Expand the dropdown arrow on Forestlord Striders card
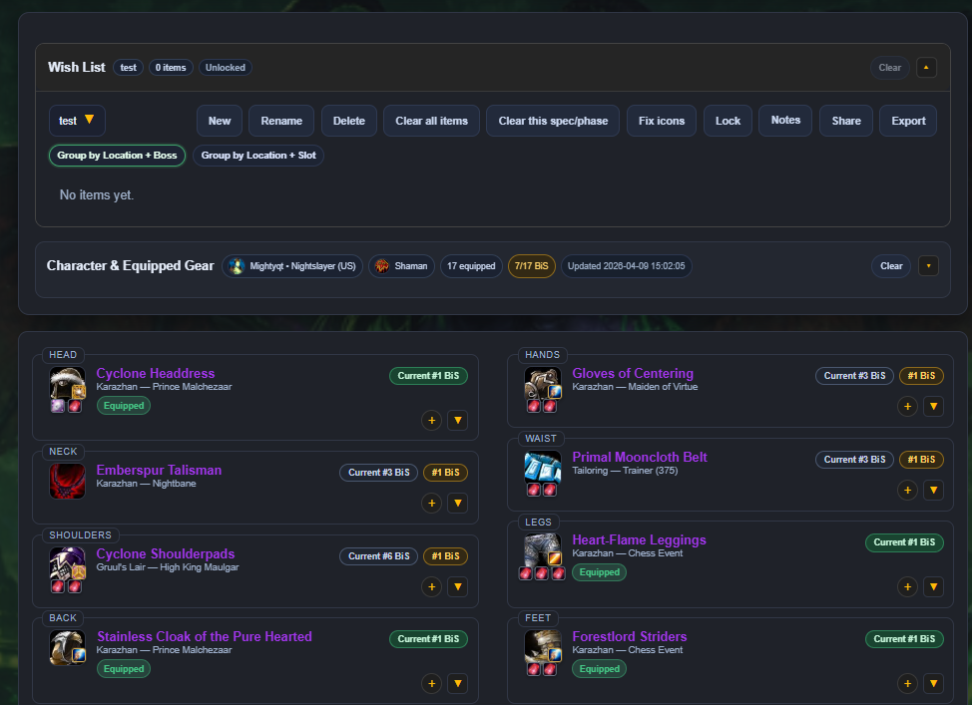This screenshot has width=972, height=705. tap(933, 684)
